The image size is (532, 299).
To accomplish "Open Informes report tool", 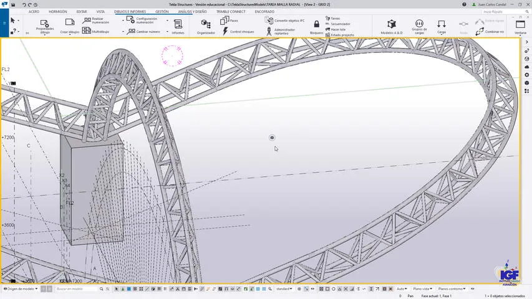I will tap(178, 26).
